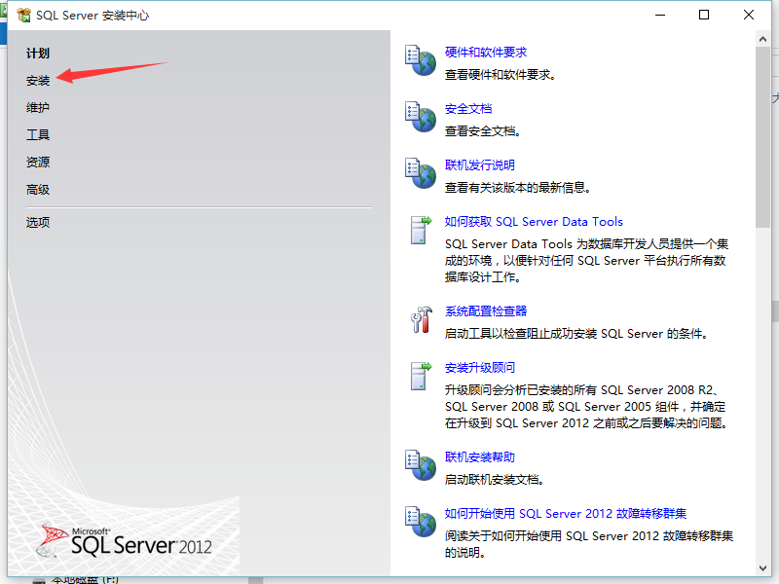Open the 资源 section
Screen dimensions: 779x584
tap(38, 162)
